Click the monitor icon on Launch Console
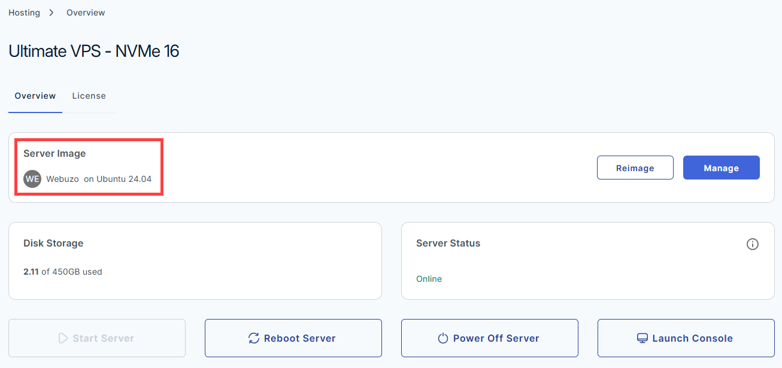 point(642,338)
